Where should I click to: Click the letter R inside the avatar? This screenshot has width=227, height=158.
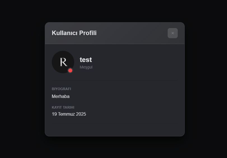tap(64, 62)
